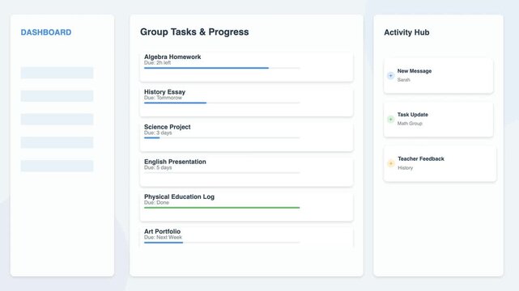Click the History Essay progress bar

point(222,103)
